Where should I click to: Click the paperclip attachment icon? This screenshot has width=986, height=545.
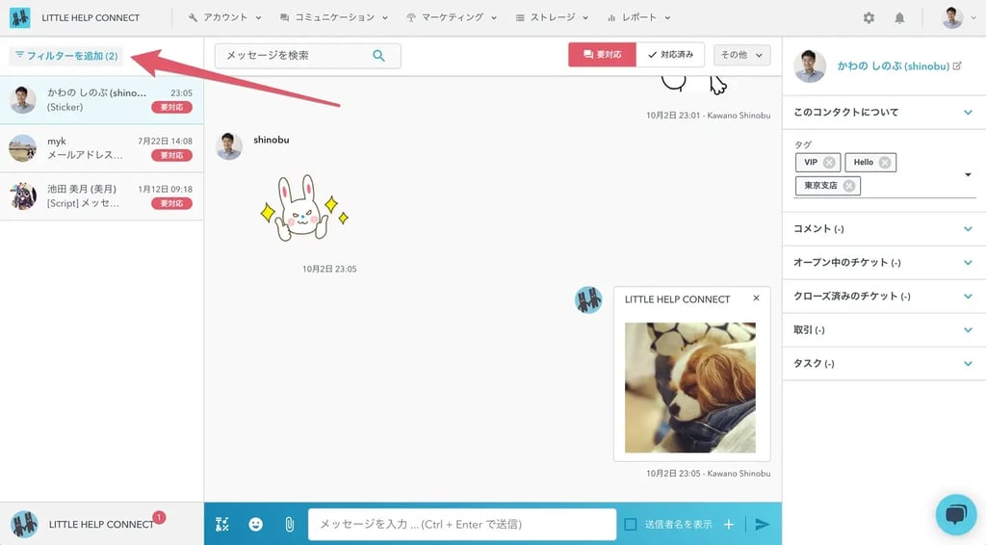point(288,524)
